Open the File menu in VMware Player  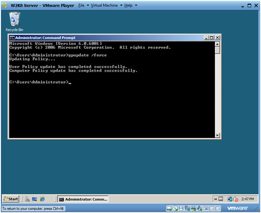[x=81, y=5]
